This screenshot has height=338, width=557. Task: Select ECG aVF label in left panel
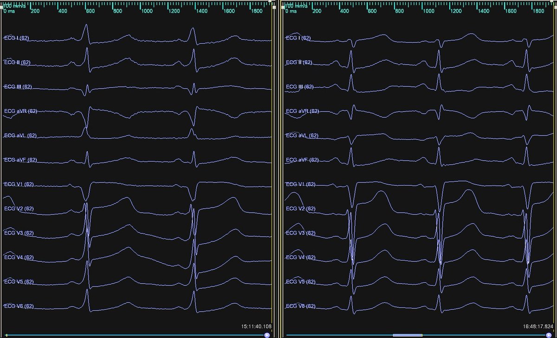(x=20, y=160)
